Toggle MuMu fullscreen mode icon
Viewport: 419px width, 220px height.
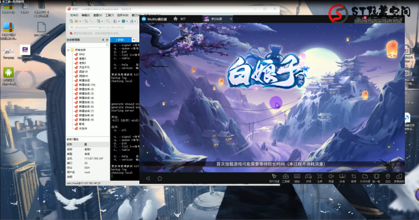(x=319, y=178)
